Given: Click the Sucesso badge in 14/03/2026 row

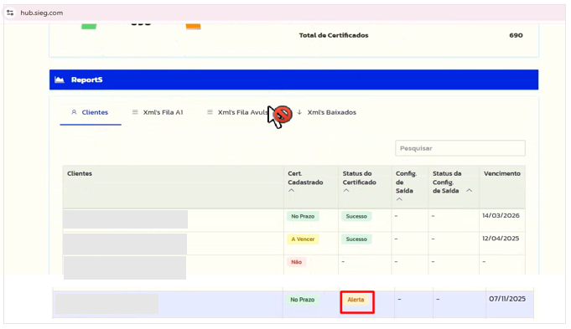Looking at the screenshot, I should point(356,216).
